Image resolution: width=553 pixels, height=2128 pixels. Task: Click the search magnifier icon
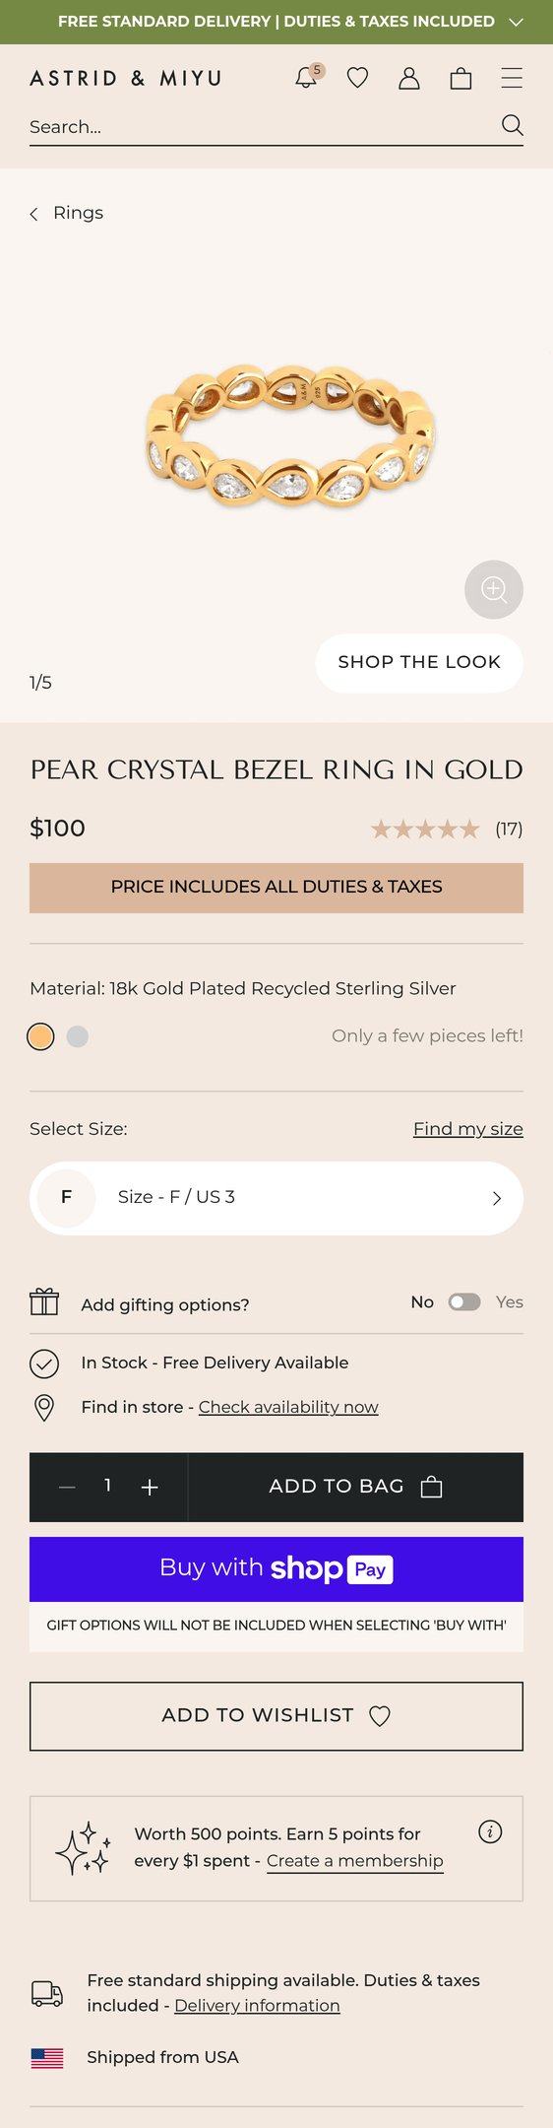(x=512, y=125)
